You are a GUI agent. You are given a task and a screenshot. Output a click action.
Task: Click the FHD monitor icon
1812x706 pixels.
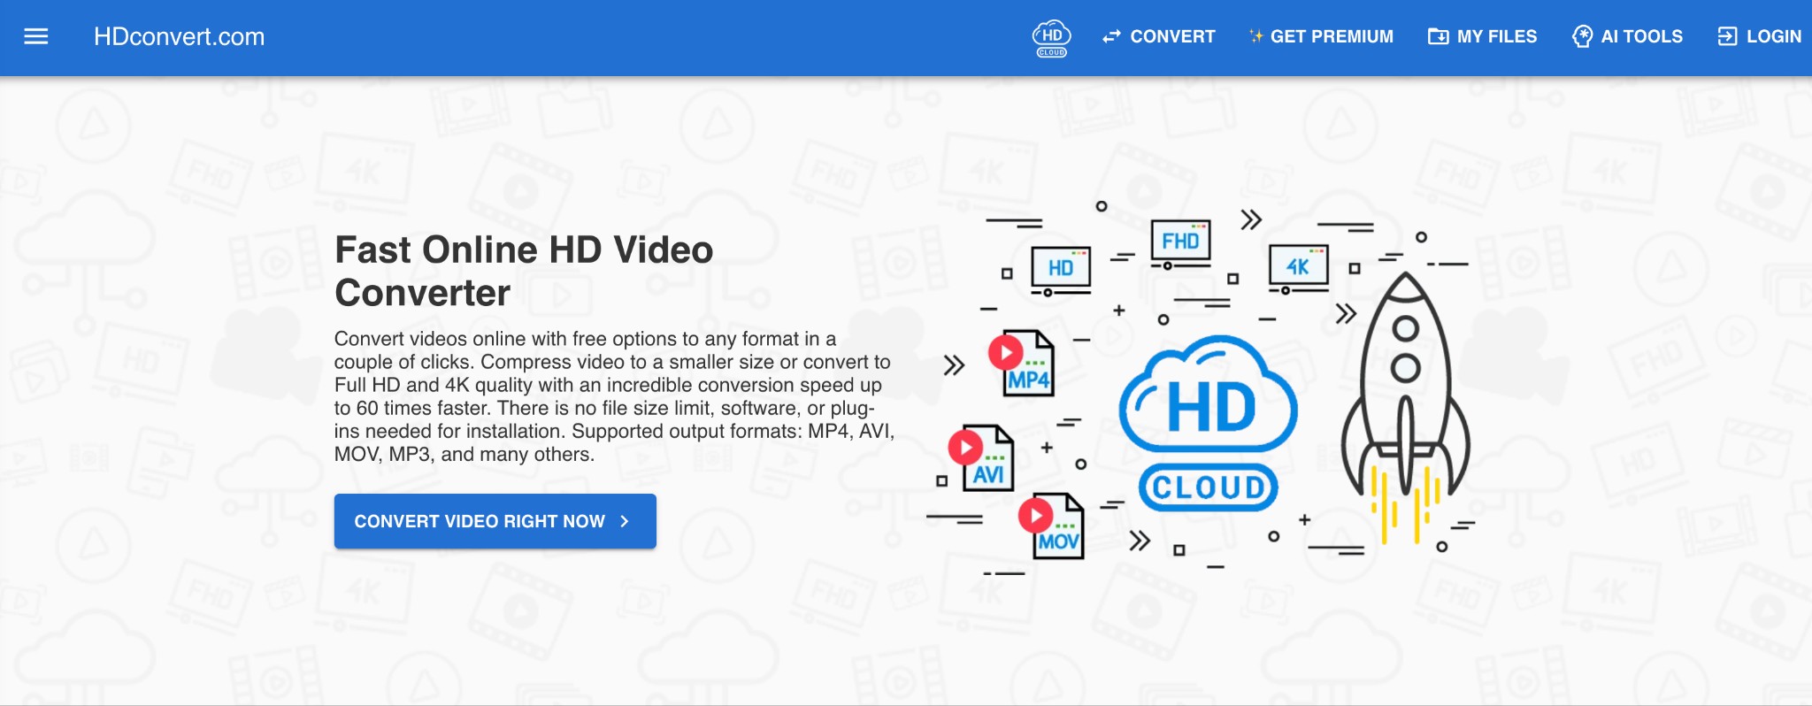(x=1180, y=243)
